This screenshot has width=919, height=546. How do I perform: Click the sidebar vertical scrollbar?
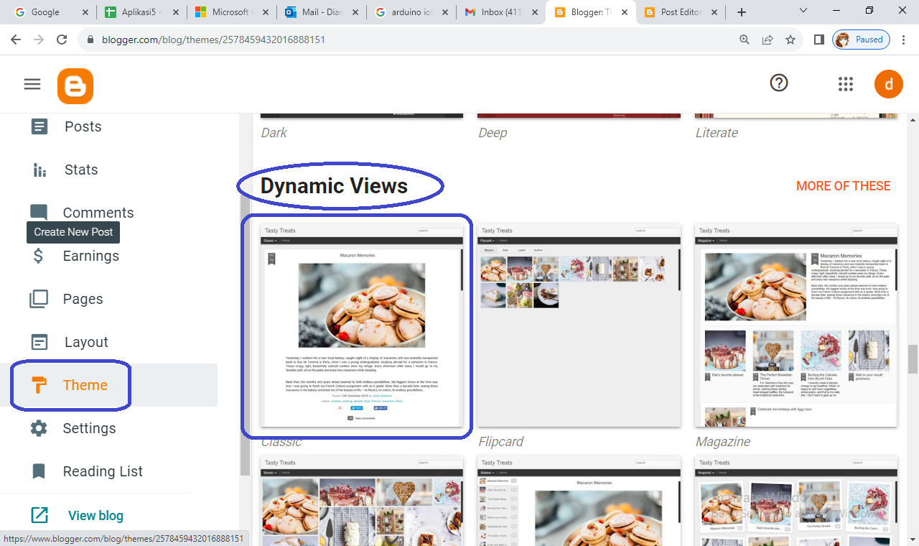coord(245,295)
